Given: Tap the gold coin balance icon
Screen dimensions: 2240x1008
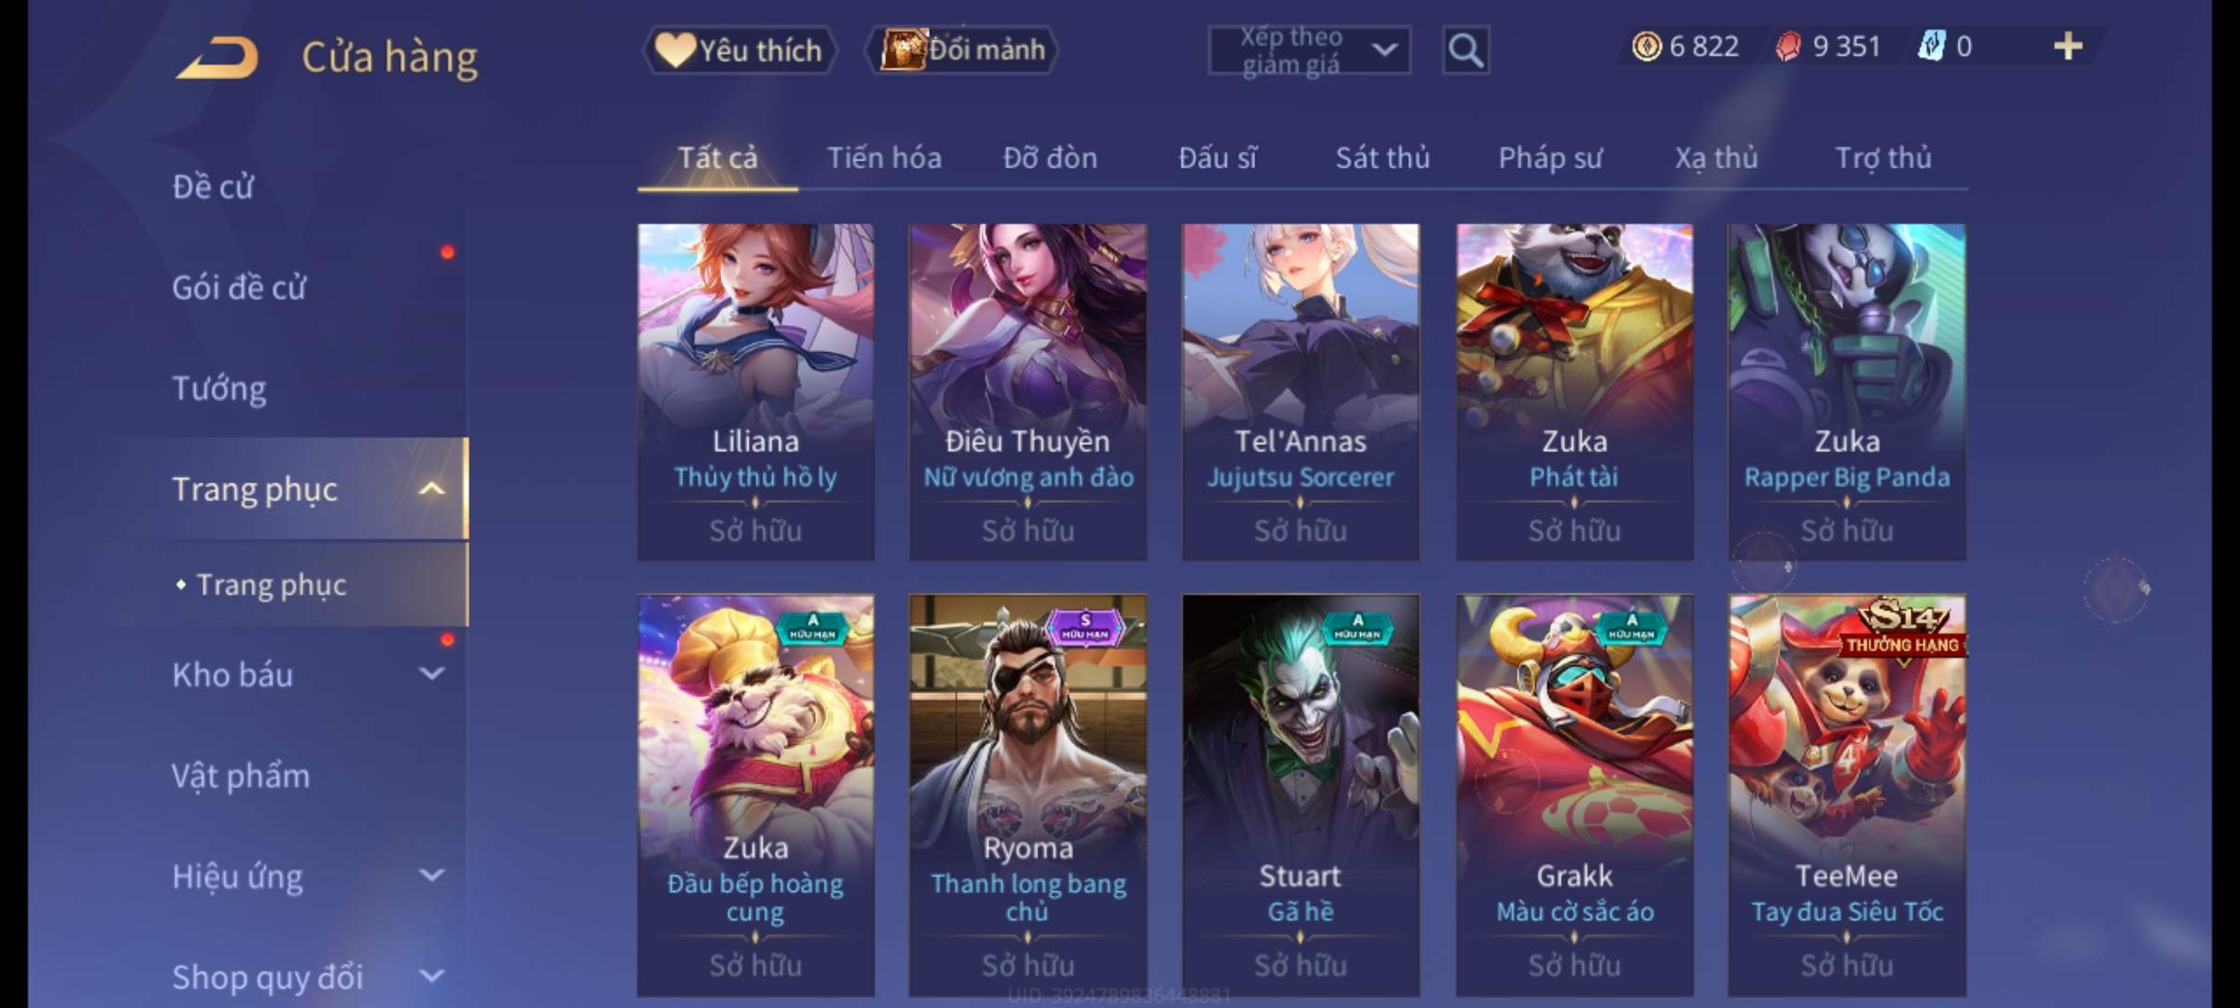Looking at the screenshot, I should pos(1646,46).
